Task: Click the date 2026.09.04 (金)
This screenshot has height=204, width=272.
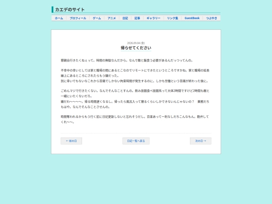Action: [x=136, y=43]
